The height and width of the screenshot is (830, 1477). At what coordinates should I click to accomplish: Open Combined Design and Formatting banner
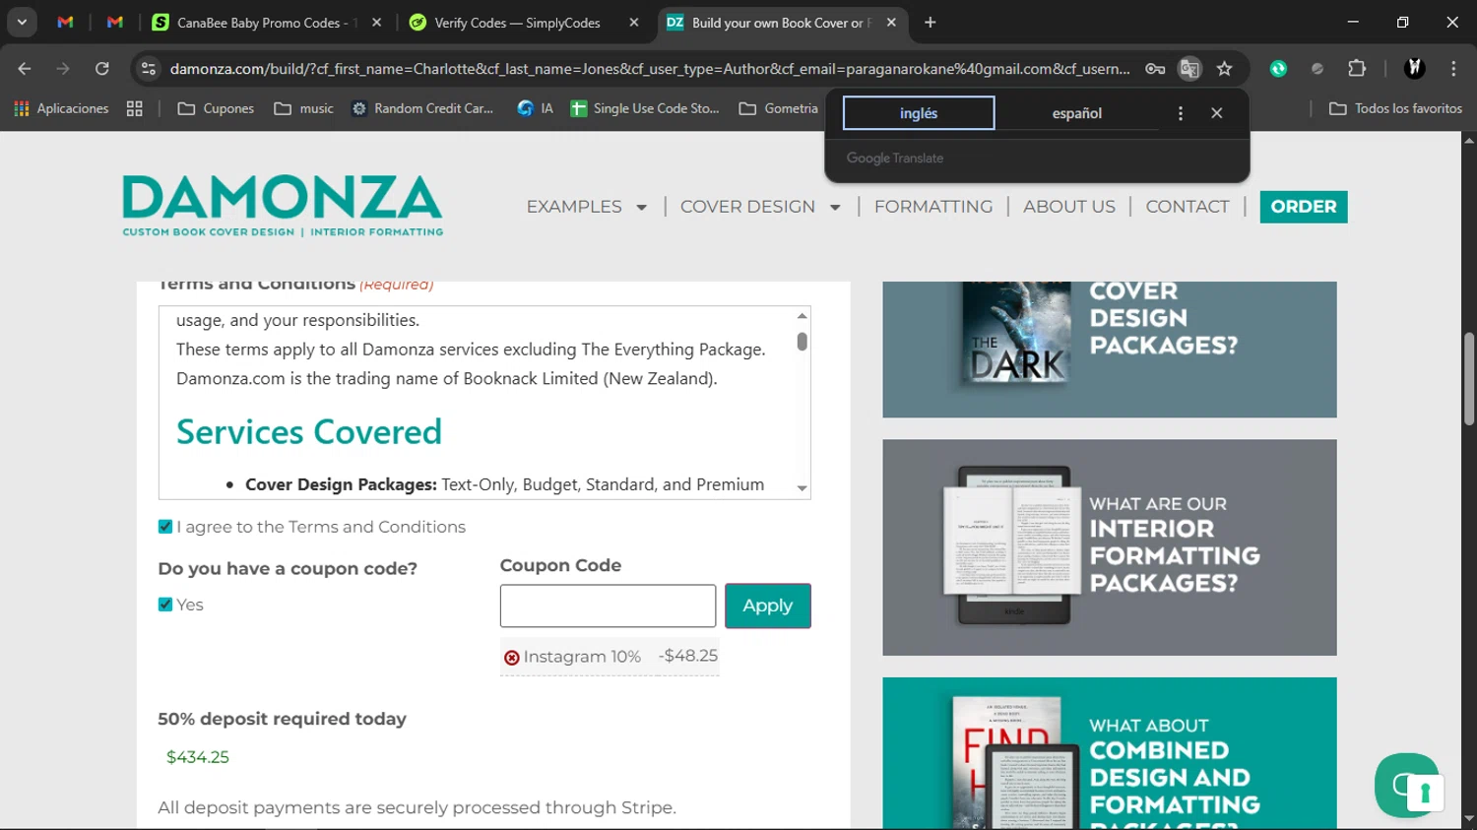click(x=1110, y=753)
